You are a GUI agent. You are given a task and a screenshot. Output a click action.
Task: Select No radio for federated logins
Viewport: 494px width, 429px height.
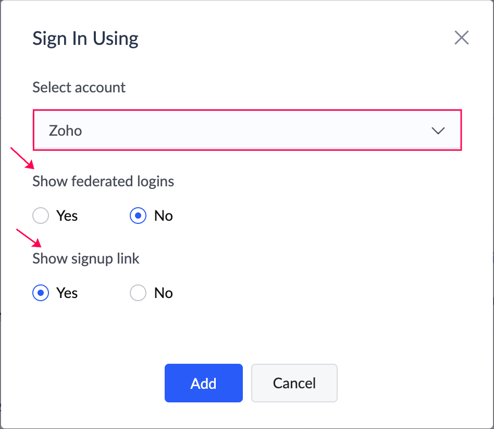coord(138,216)
